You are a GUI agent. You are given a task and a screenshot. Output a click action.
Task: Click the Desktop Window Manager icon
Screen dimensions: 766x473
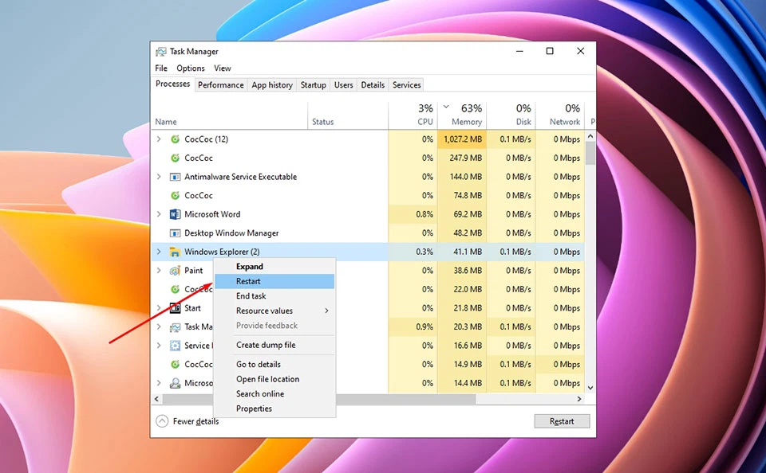[x=175, y=233]
